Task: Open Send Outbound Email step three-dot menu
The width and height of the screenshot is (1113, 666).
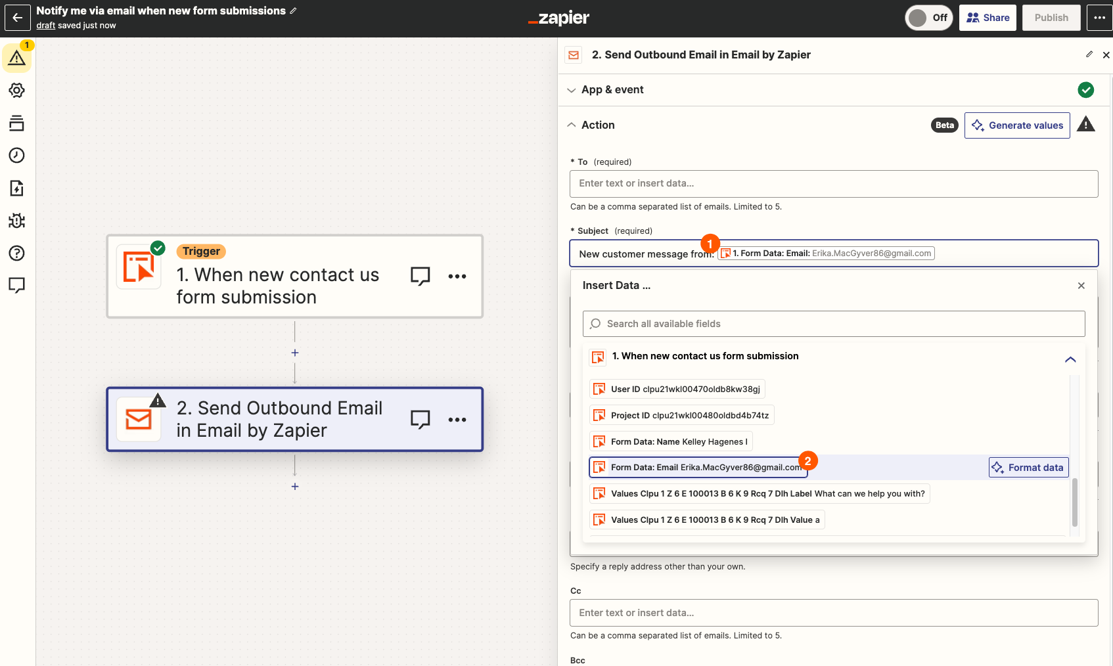Action: tap(457, 420)
